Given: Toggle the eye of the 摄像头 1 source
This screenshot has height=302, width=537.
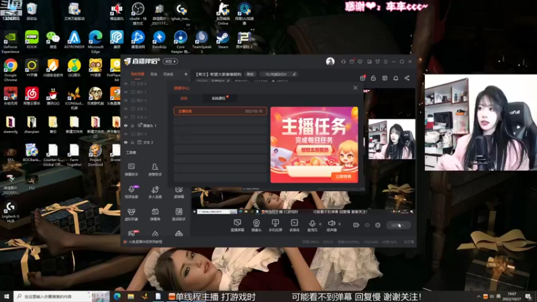Looking at the screenshot, I should point(126,125).
